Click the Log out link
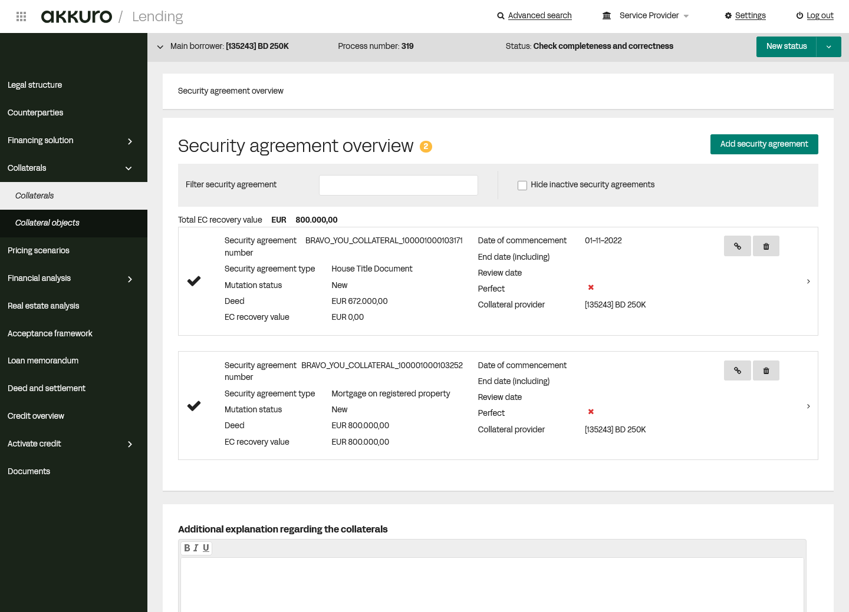This screenshot has width=849, height=612. click(820, 16)
